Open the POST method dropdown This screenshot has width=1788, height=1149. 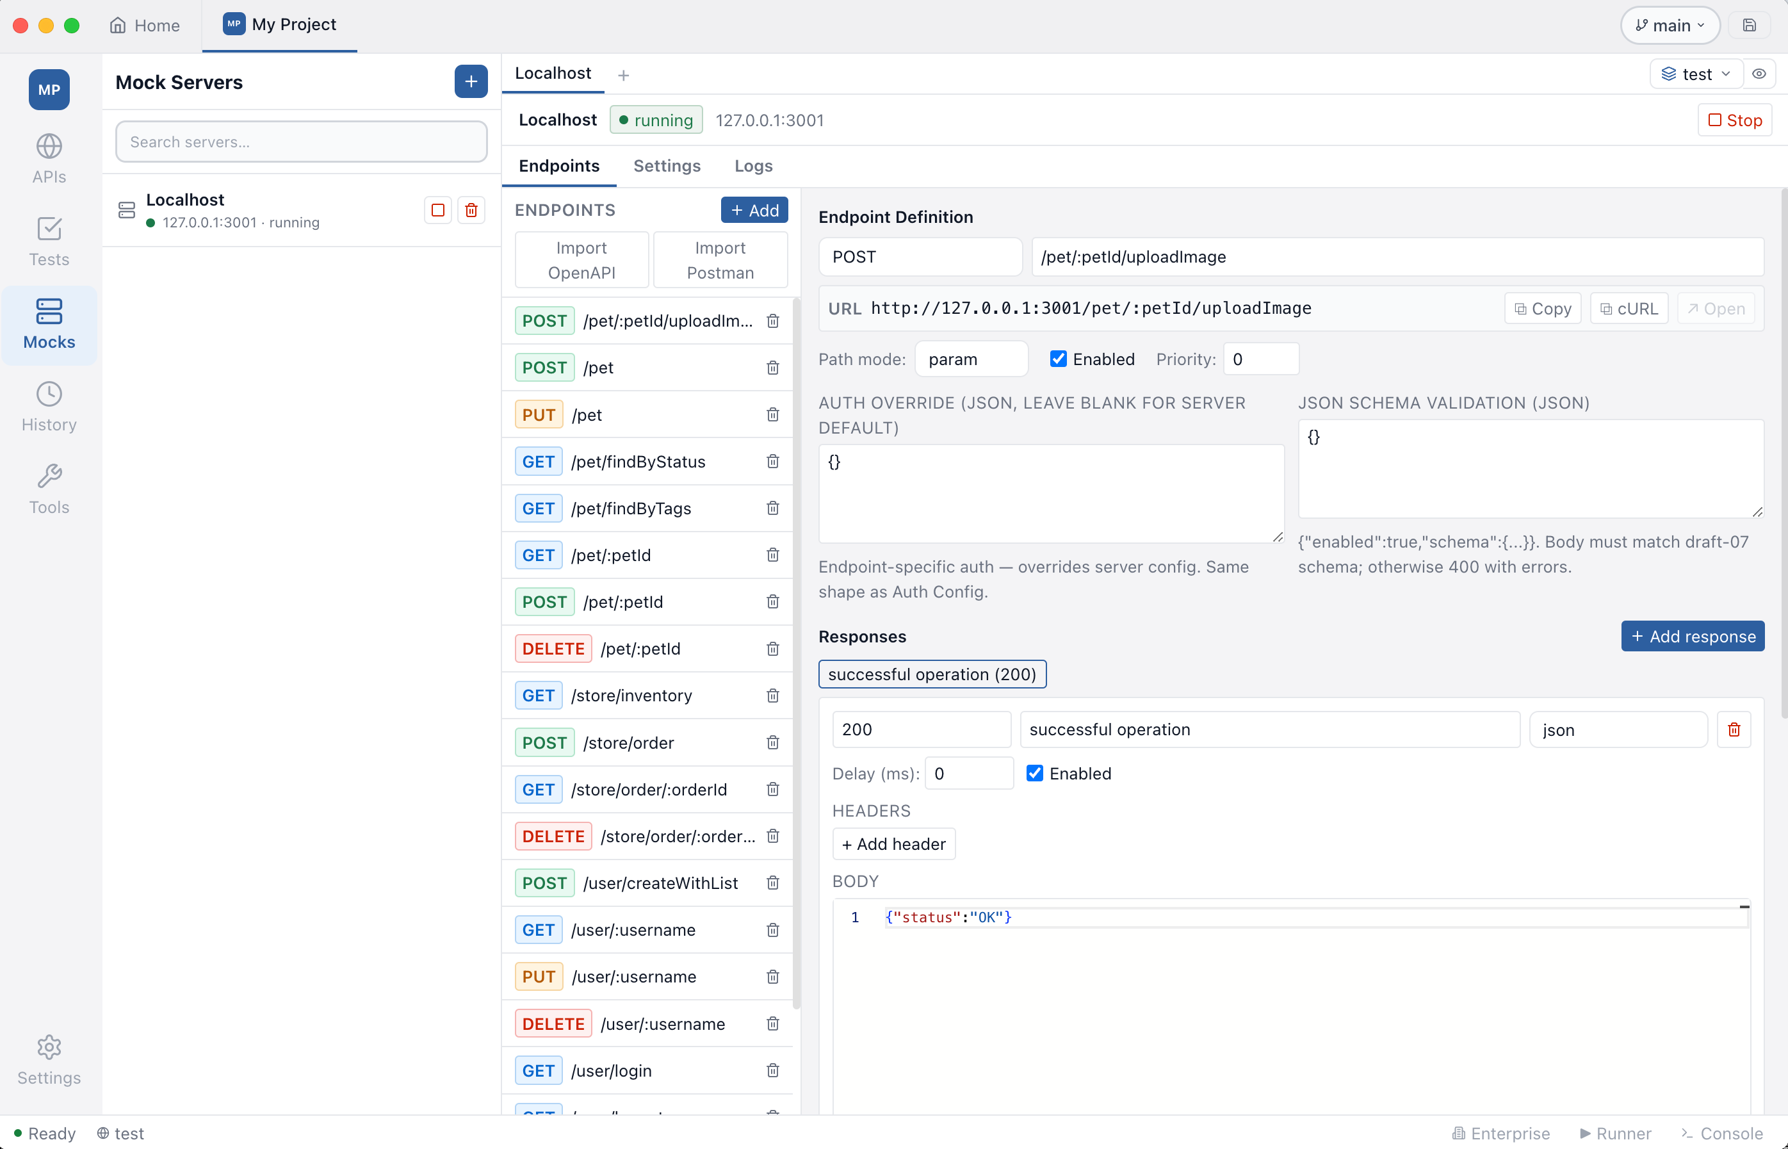(920, 257)
